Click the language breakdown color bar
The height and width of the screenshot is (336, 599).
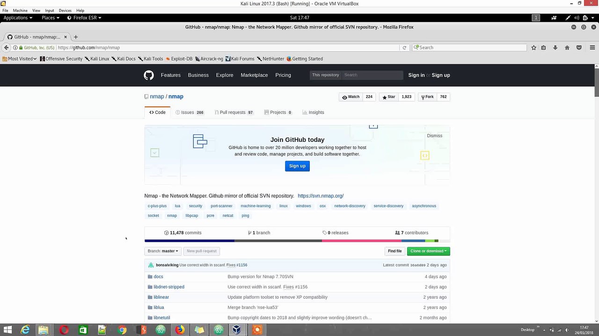click(x=297, y=241)
